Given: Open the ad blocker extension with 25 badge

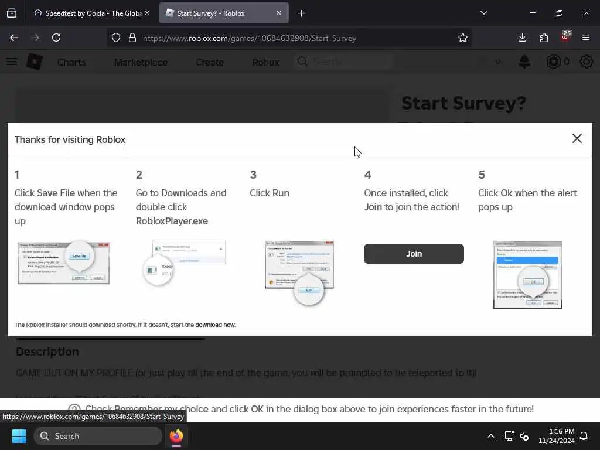Looking at the screenshot, I should pyautogui.click(x=565, y=37).
